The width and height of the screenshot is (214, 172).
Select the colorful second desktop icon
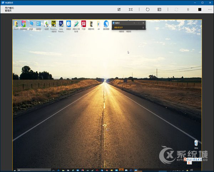pos(24,24)
